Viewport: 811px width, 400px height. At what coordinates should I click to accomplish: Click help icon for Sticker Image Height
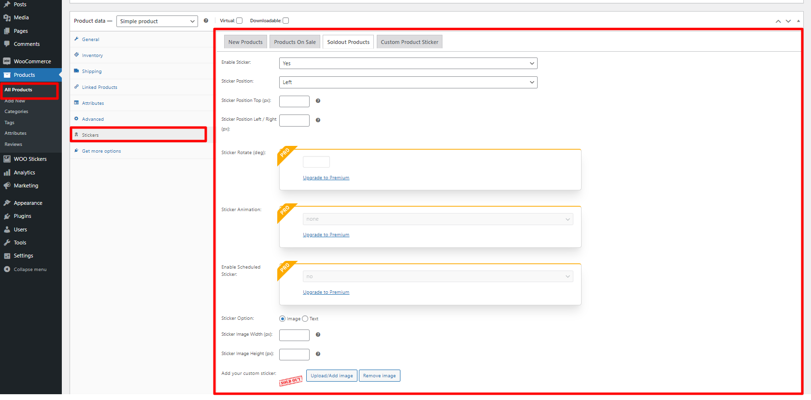pyautogui.click(x=318, y=354)
